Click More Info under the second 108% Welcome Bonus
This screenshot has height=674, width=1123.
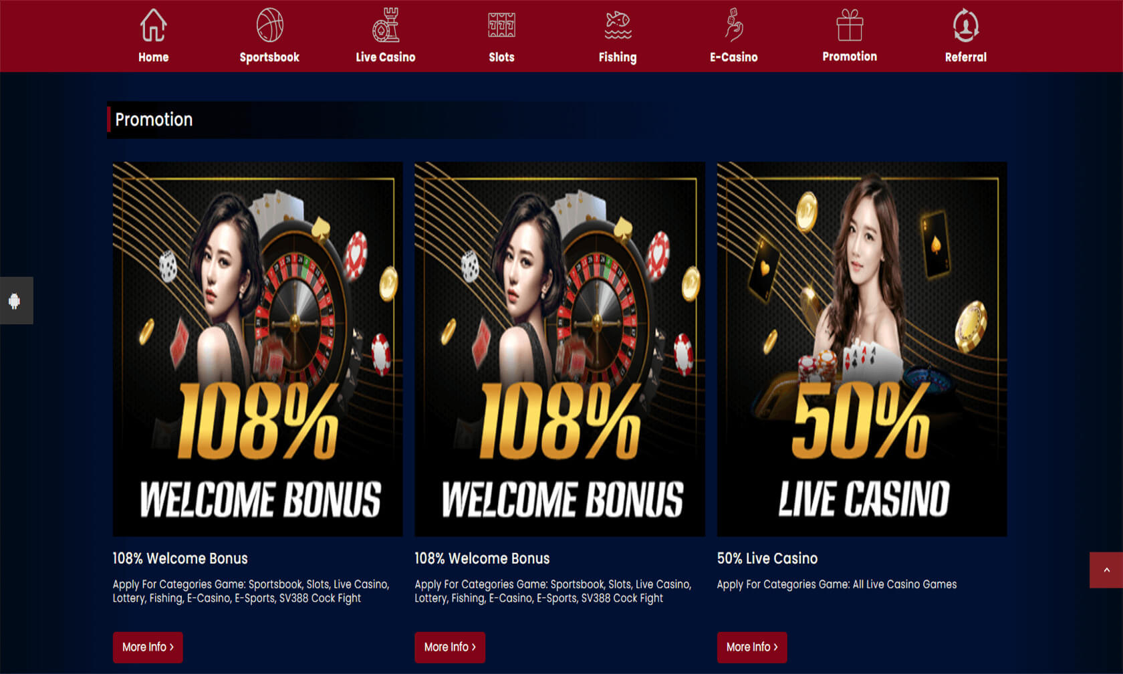click(450, 647)
